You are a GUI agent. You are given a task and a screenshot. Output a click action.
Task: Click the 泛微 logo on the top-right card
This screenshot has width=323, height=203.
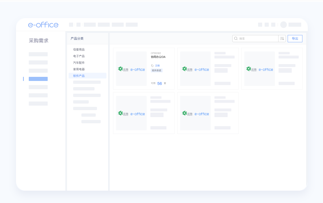point(251,69)
